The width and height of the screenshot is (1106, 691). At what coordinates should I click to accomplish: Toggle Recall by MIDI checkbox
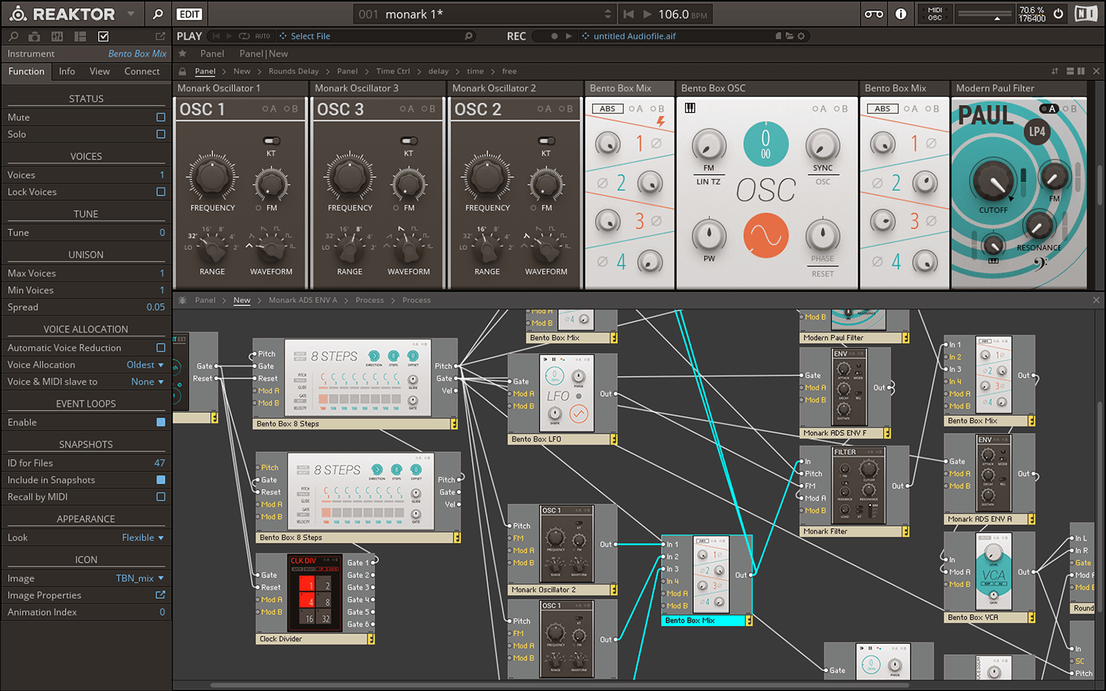(x=161, y=496)
